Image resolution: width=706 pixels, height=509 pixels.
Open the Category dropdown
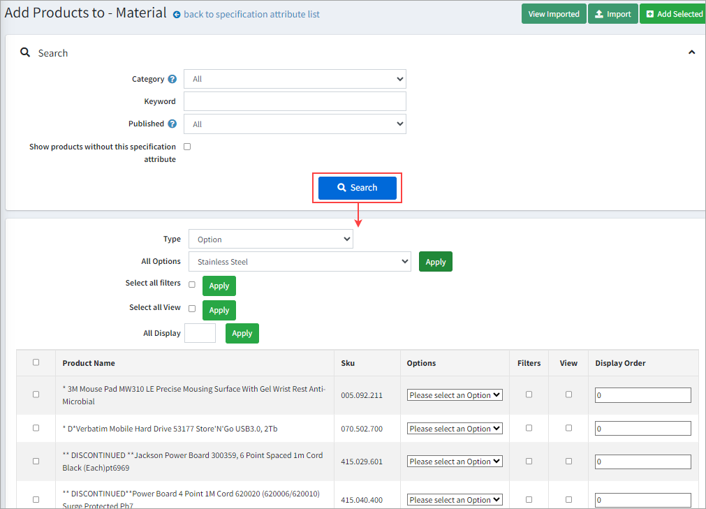295,79
